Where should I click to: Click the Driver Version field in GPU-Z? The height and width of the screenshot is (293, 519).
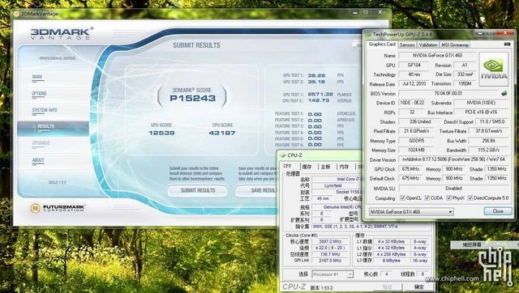point(453,159)
